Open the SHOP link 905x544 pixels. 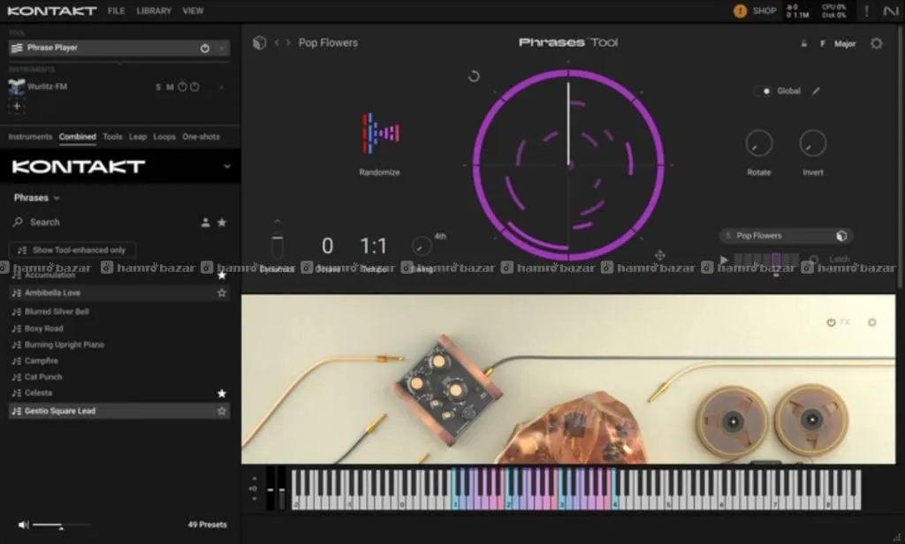764,11
